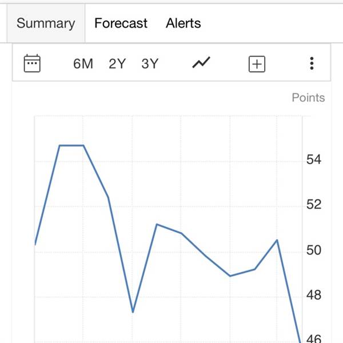Click the 52 y-axis label
Image resolution: width=343 pixels, height=343 pixels.
tap(314, 204)
